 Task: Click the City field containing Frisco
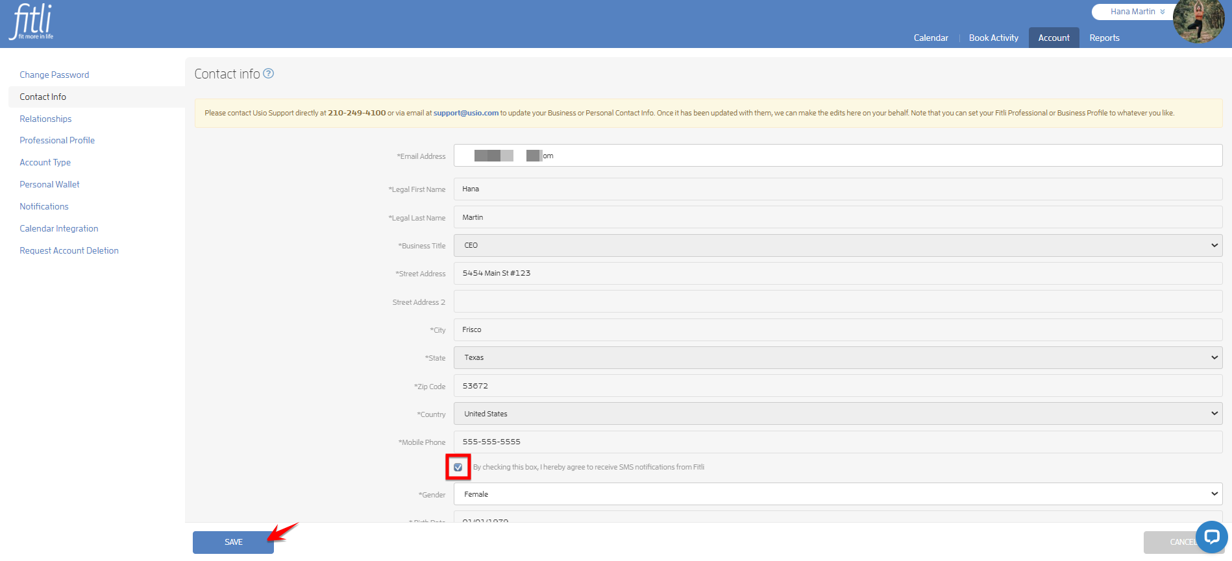click(838, 329)
